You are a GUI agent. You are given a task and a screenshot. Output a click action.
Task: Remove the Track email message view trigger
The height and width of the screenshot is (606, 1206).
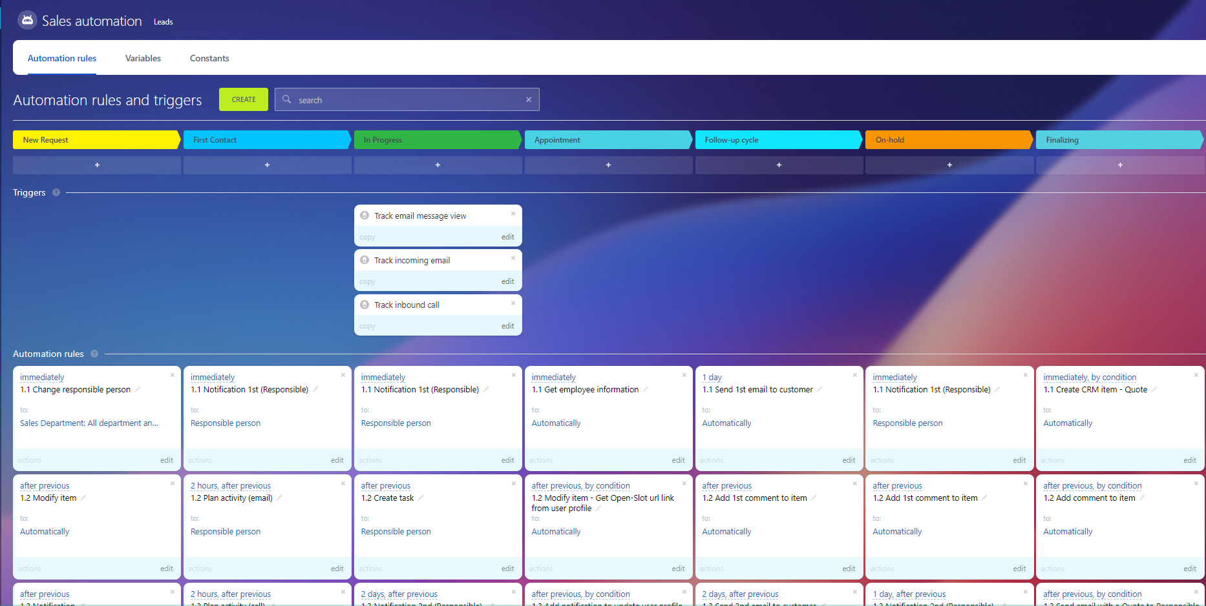point(513,214)
